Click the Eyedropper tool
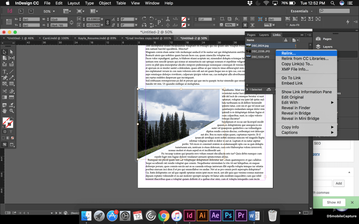The height and width of the screenshot is (224, 359). point(11,104)
